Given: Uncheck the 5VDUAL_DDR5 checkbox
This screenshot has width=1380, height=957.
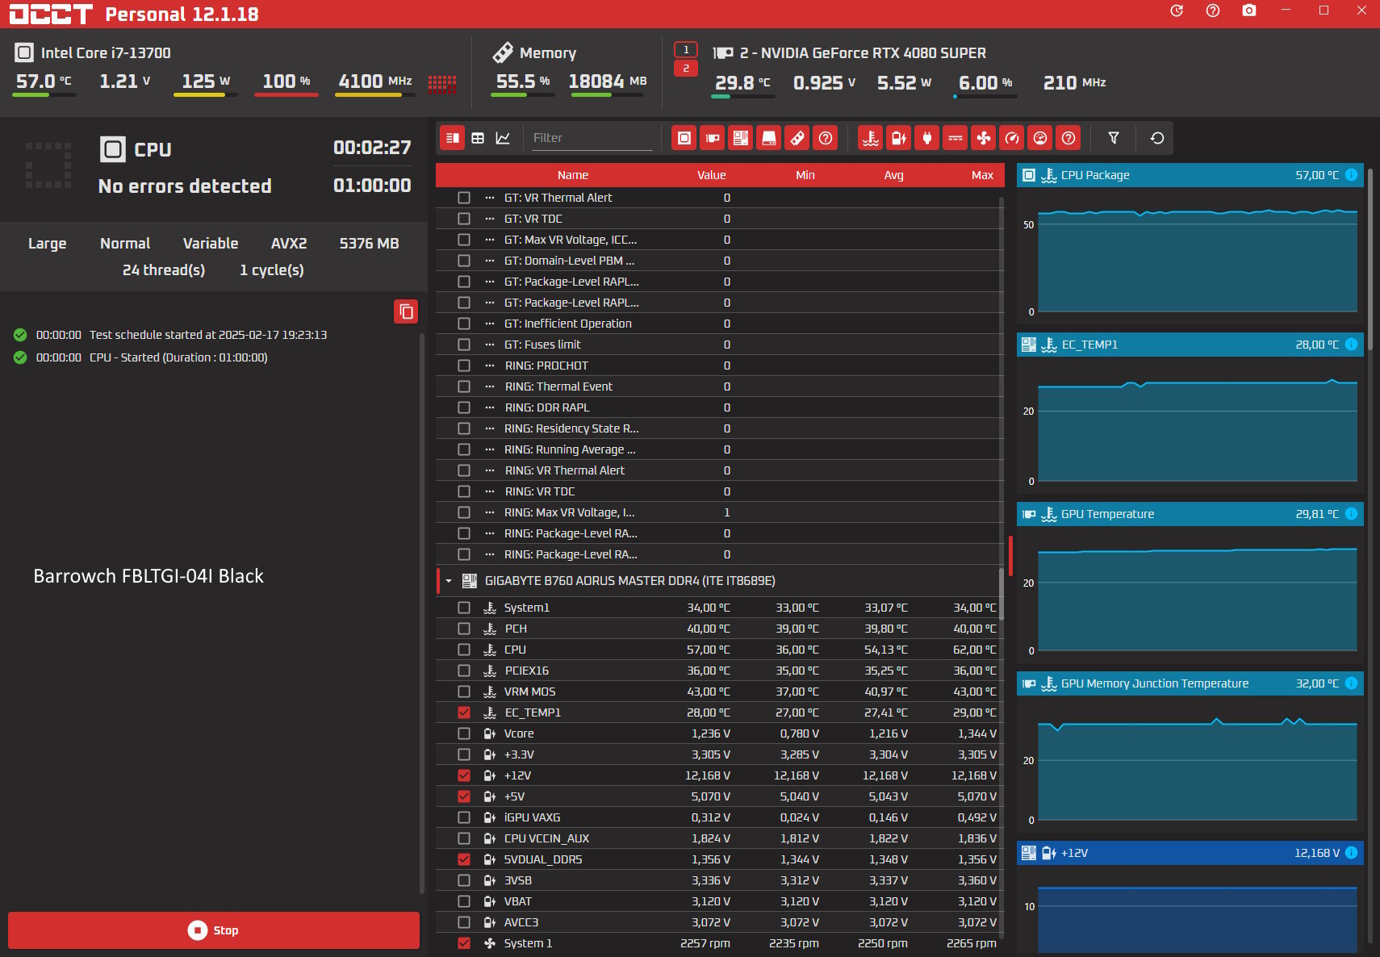Looking at the screenshot, I should [464, 859].
